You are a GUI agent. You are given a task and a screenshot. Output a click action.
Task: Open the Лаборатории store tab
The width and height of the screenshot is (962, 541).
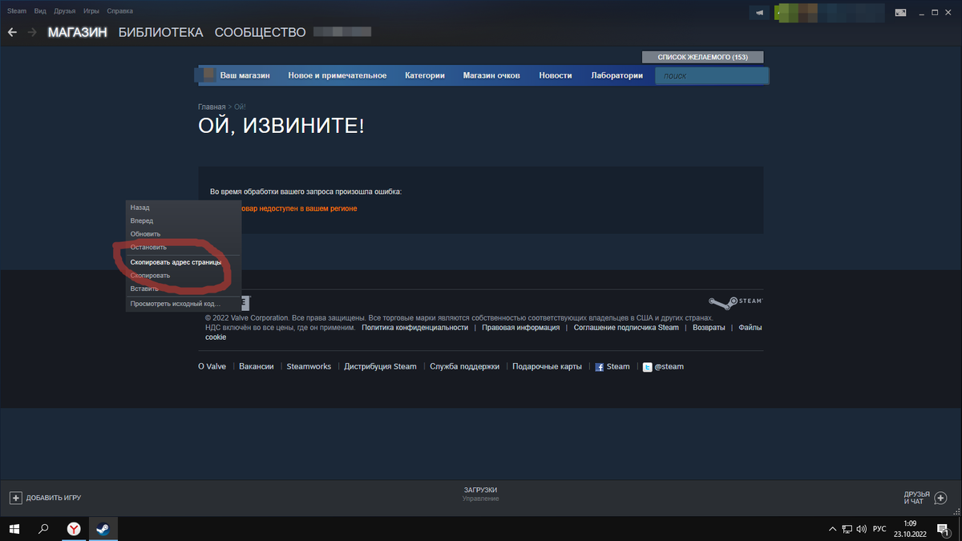[617, 75]
